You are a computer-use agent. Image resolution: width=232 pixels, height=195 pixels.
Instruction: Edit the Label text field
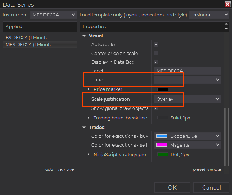point(188,71)
